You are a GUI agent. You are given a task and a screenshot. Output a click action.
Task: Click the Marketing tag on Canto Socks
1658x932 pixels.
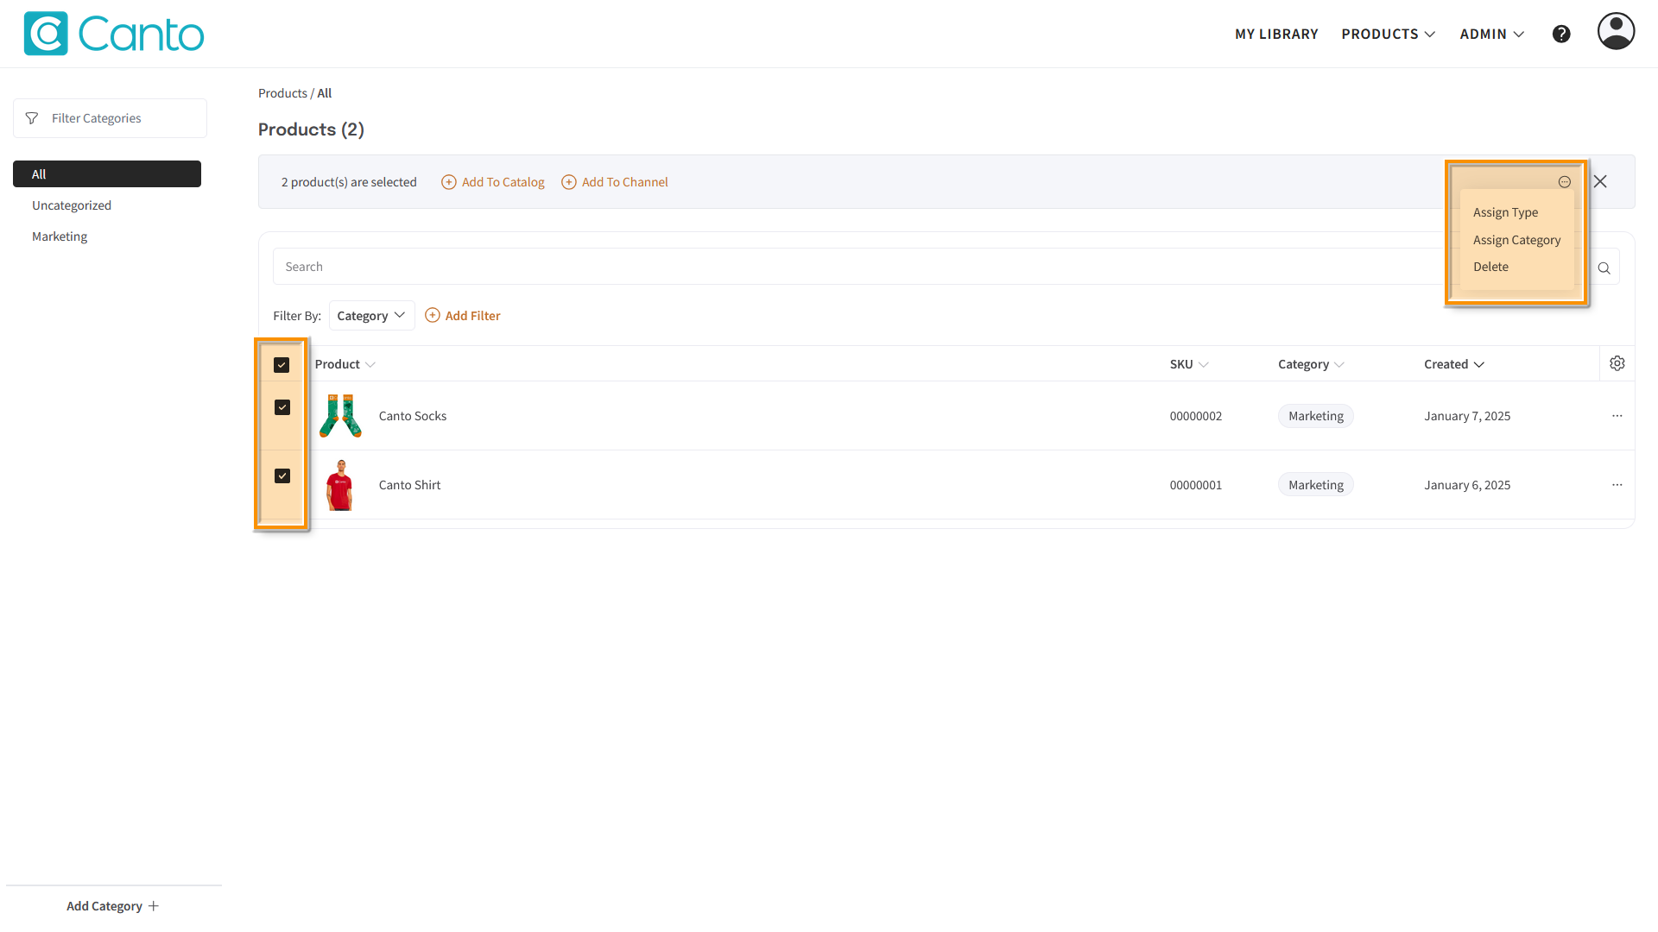[1316, 416]
